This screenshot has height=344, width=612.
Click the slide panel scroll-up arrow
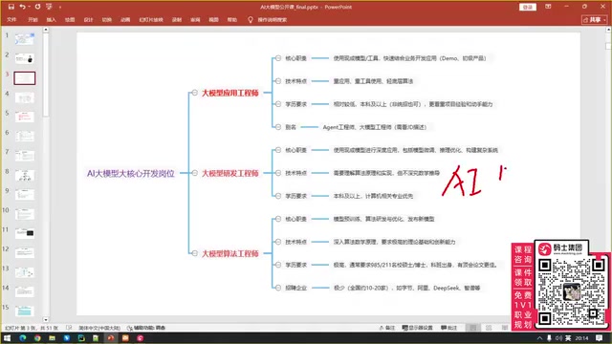(x=46, y=30)
